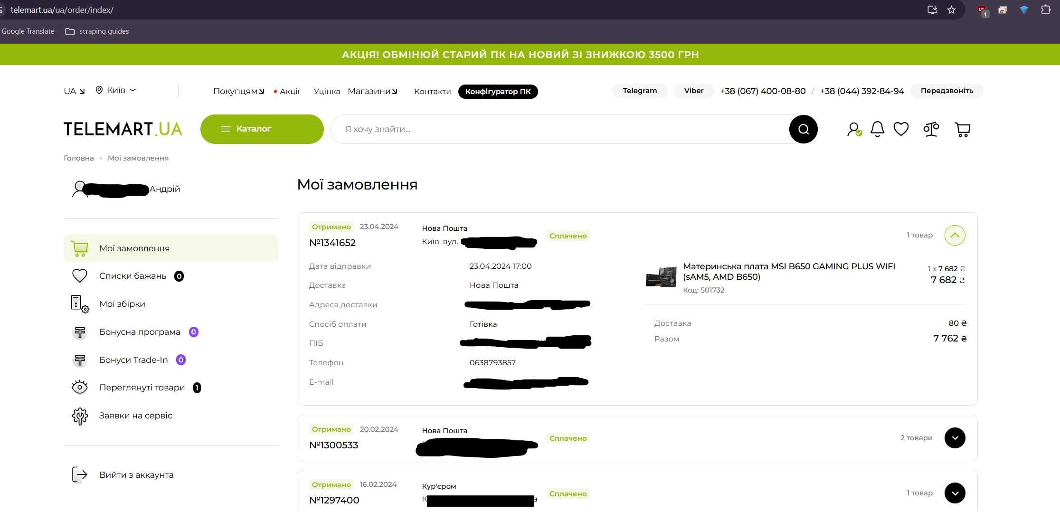Click Вийти з аккаунта link
Viewport: 1060px width, 512px height.
coord(136,475)
